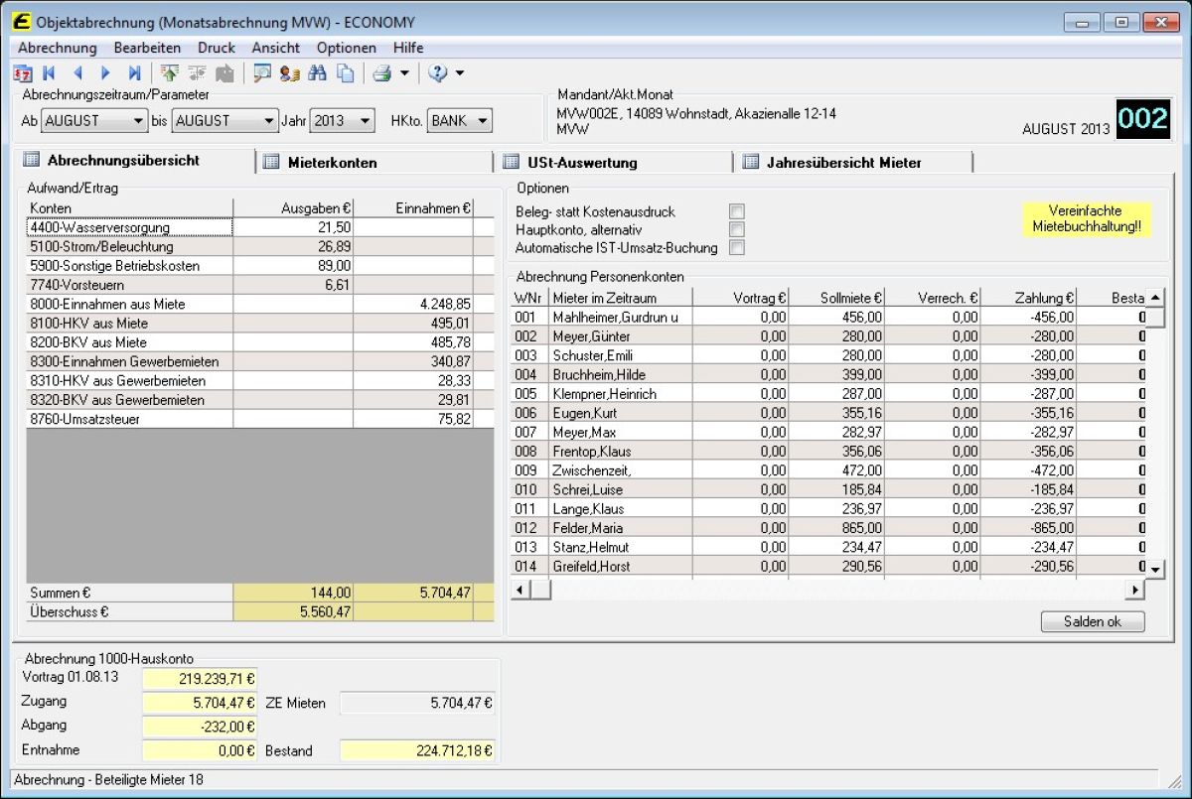Screen dimensions: 1192x799
Task: Enable Beleg- statt Kostenausdruck checkbox
Action: coord(736,211)
